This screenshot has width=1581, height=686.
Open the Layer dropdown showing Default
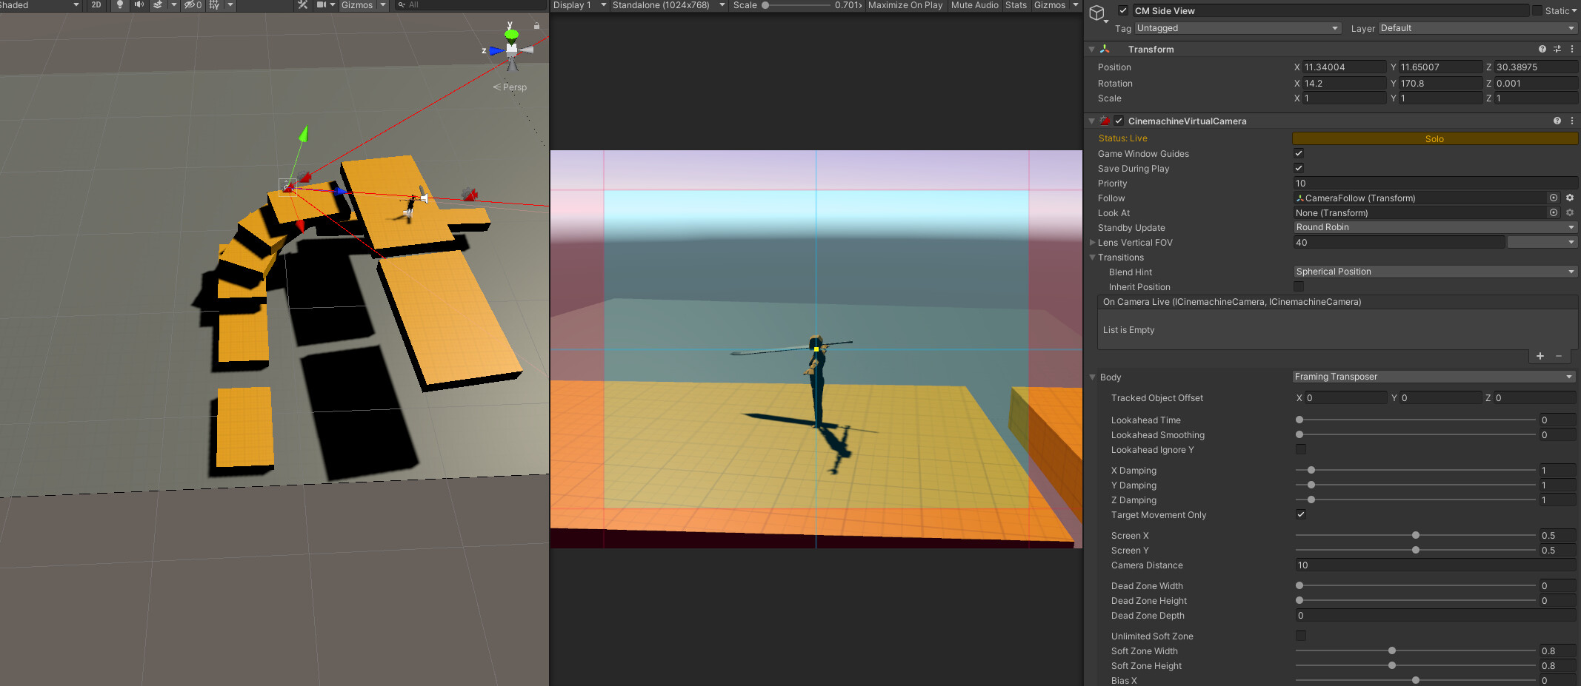coord(1474,28)
